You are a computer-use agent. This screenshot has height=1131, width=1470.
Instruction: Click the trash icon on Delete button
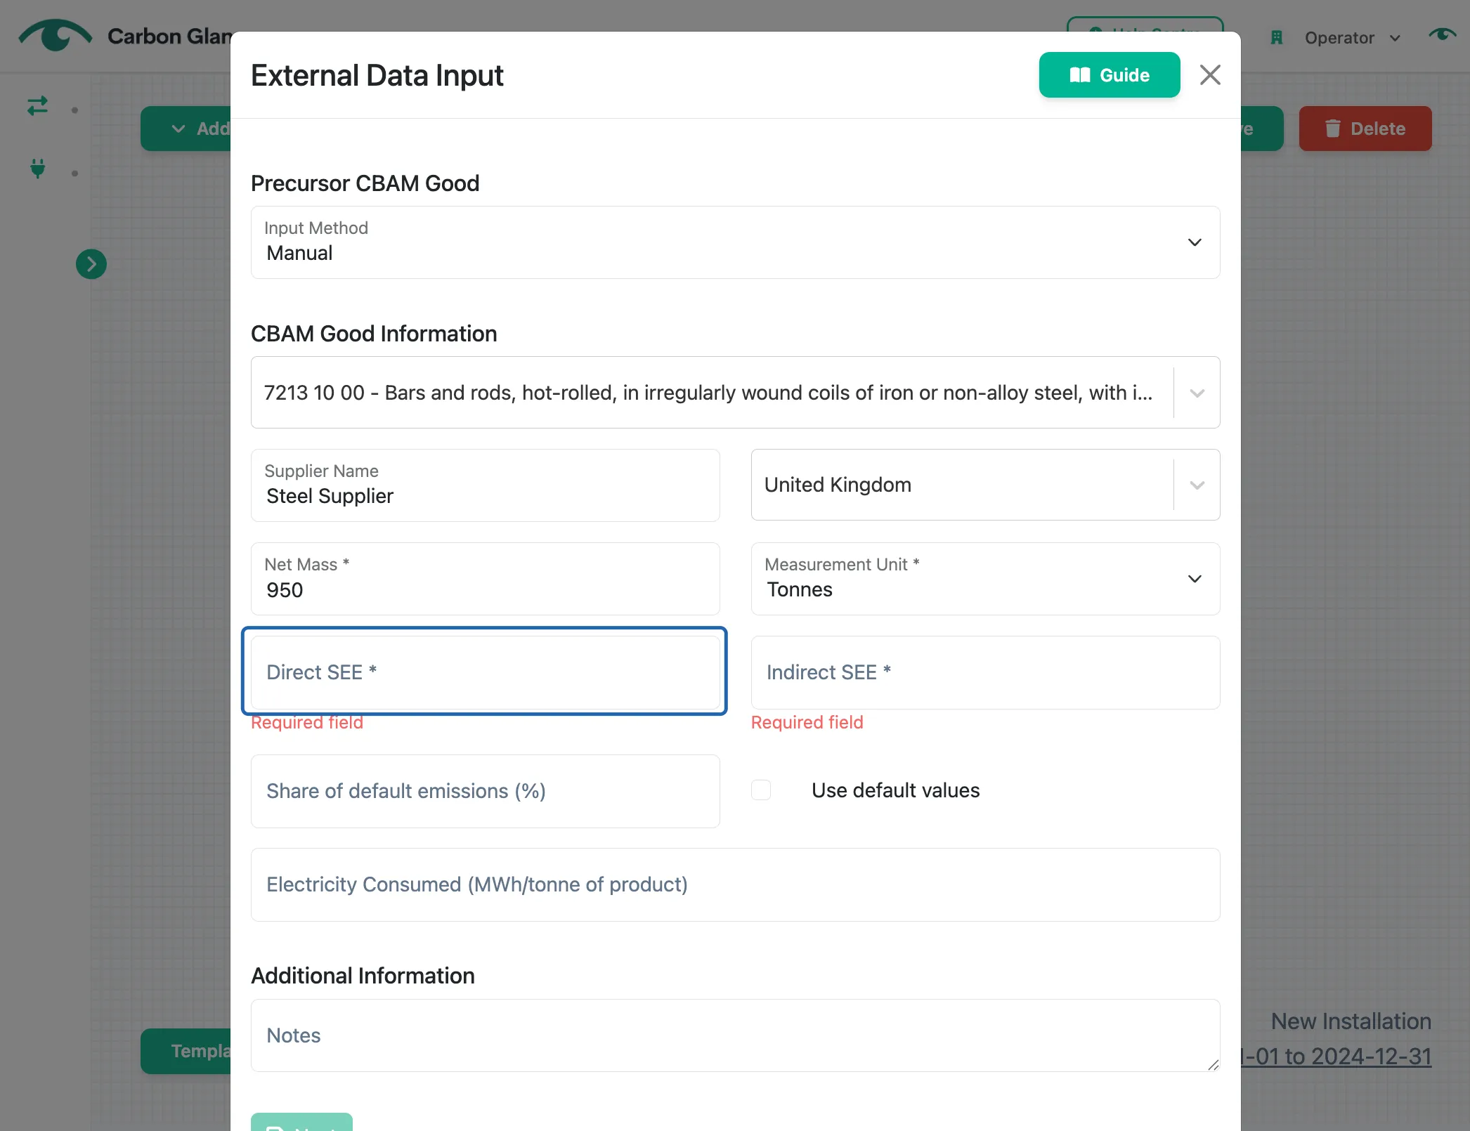point(1332,129)
